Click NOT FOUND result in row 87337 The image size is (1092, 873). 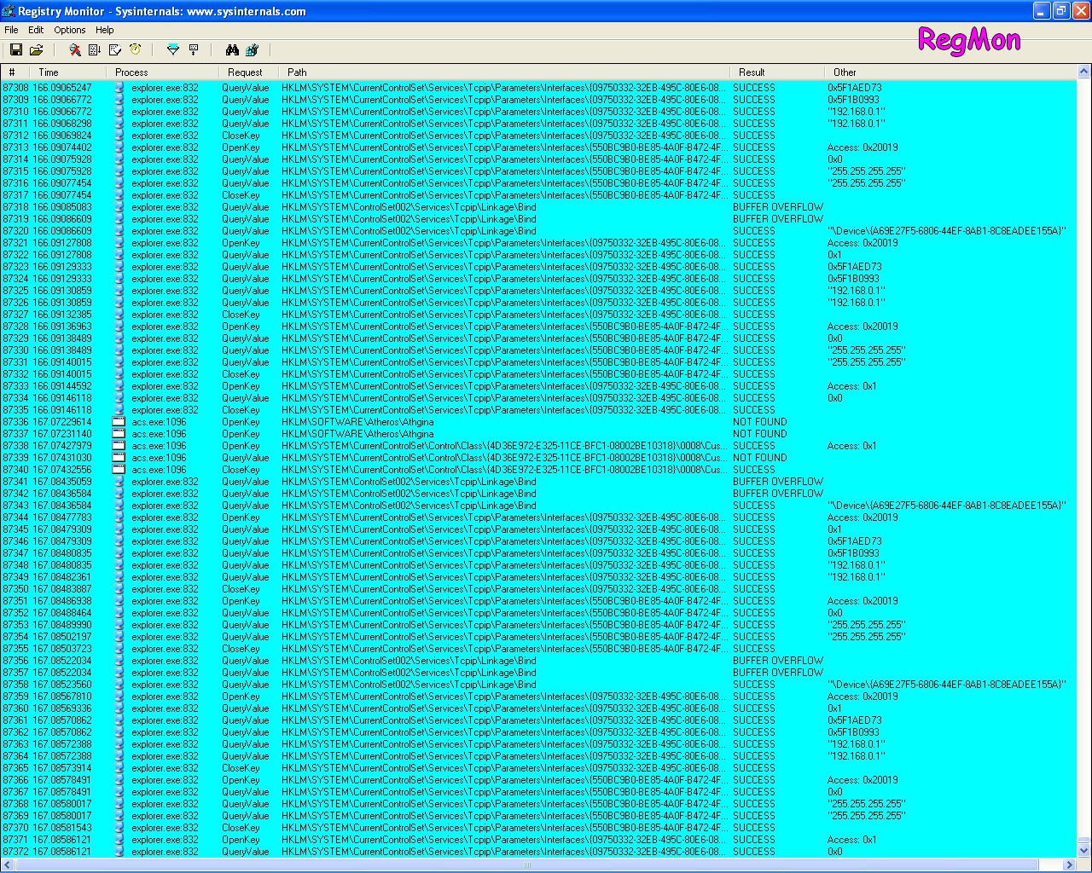(x=759, y=434)
